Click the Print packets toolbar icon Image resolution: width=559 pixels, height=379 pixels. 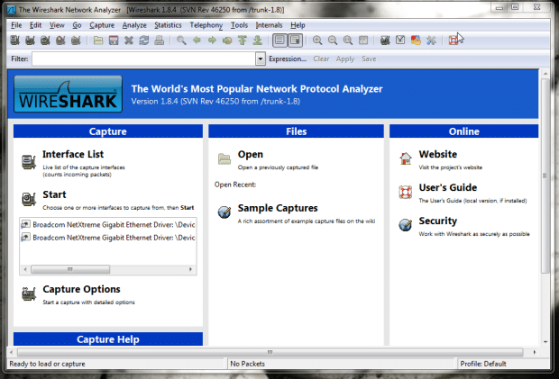click(159, 41)
